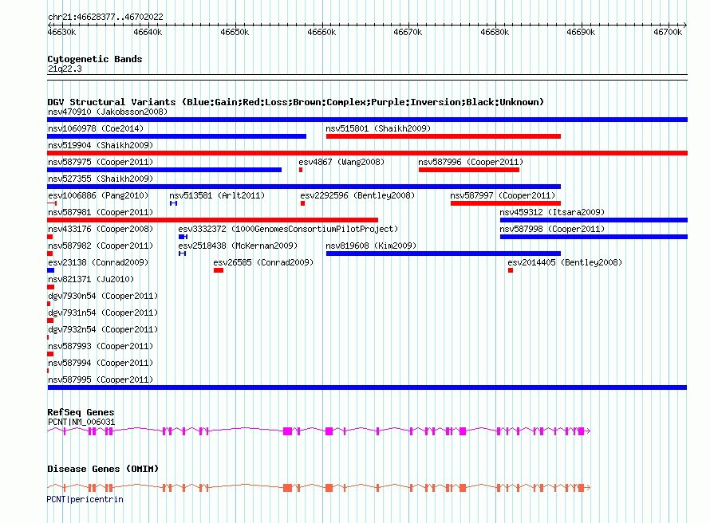Click esv23138 (Conrad2009) label

(98, 262)
